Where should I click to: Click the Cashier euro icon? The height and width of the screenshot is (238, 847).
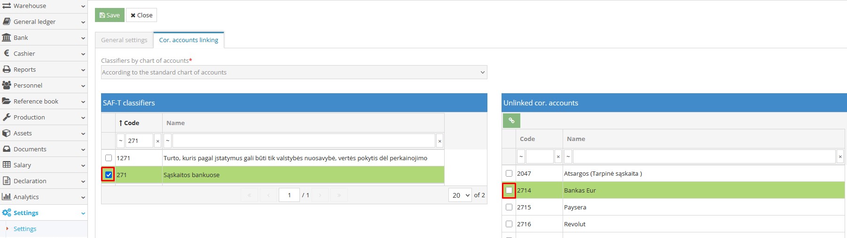tap(7, 53)
